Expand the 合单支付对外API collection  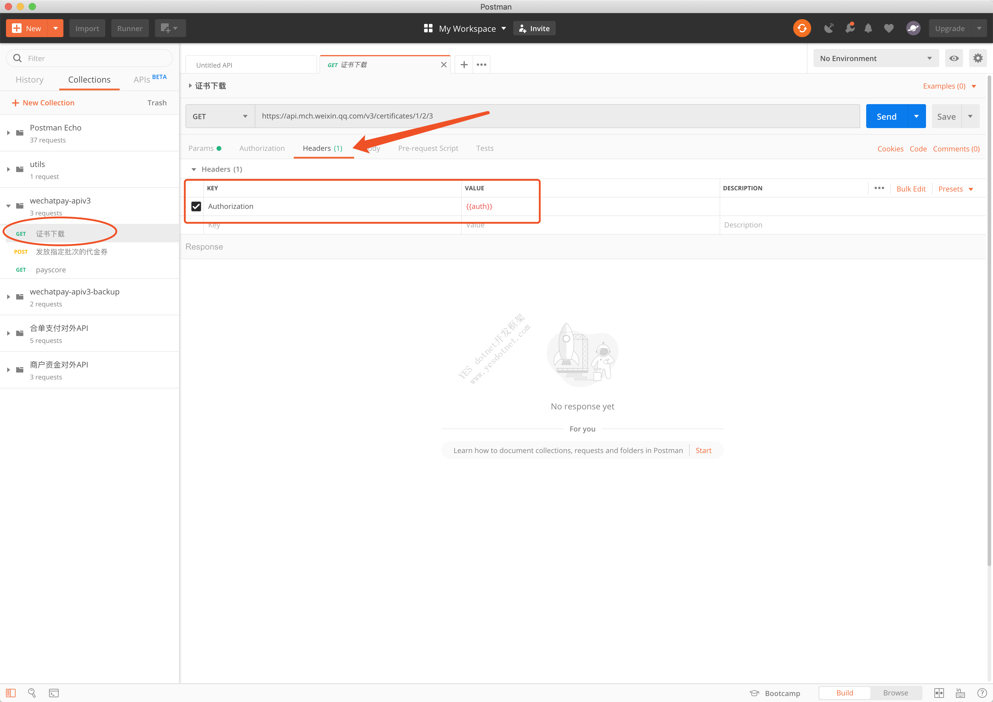click(x=8, y=333)
